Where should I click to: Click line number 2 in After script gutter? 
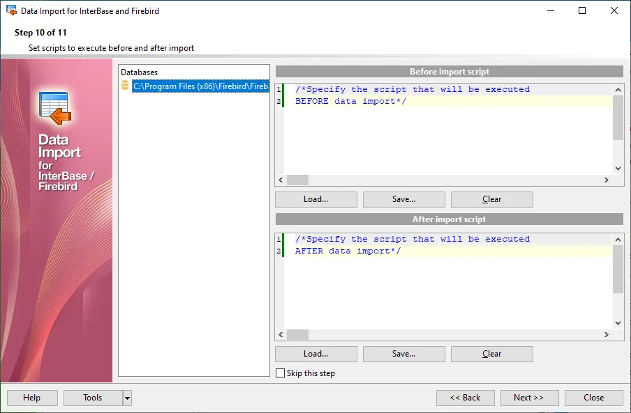[x=279, y=251]
